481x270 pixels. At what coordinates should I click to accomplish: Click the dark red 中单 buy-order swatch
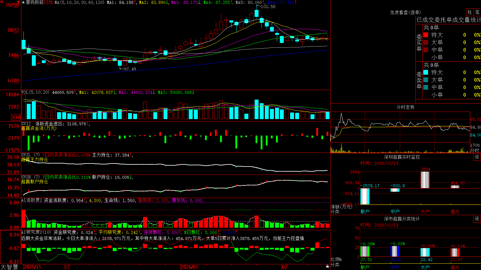pyautogui.click(x=426, y=50)
